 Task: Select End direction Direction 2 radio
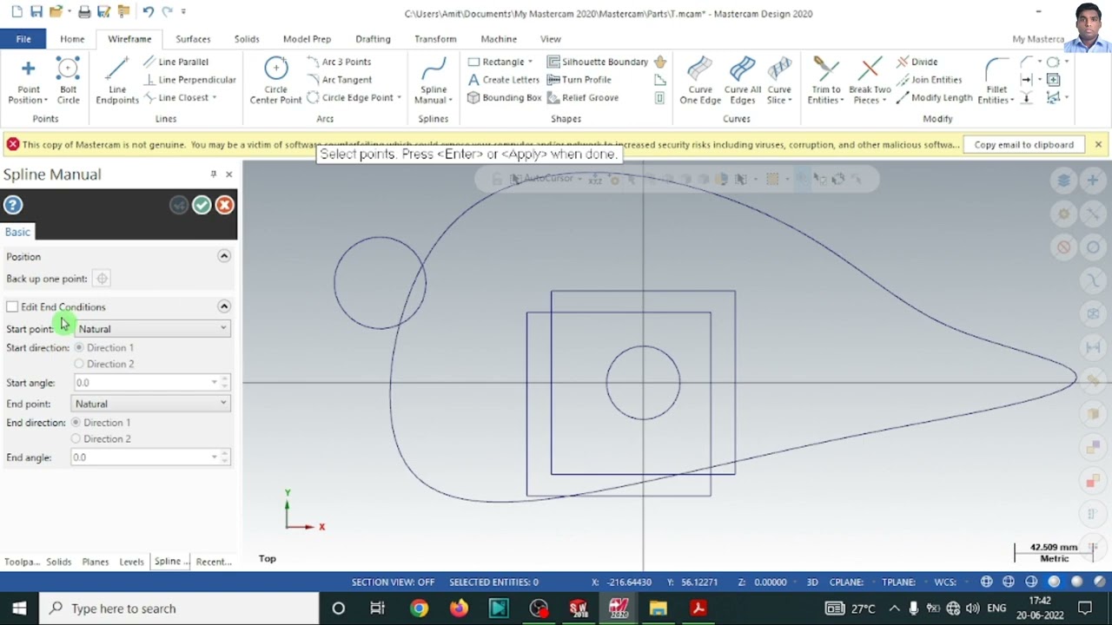(x=76, y=439)
